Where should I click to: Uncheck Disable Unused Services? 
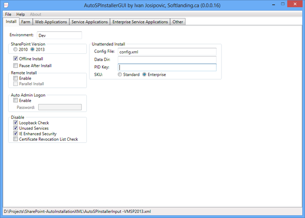click(x=15, y=128)
